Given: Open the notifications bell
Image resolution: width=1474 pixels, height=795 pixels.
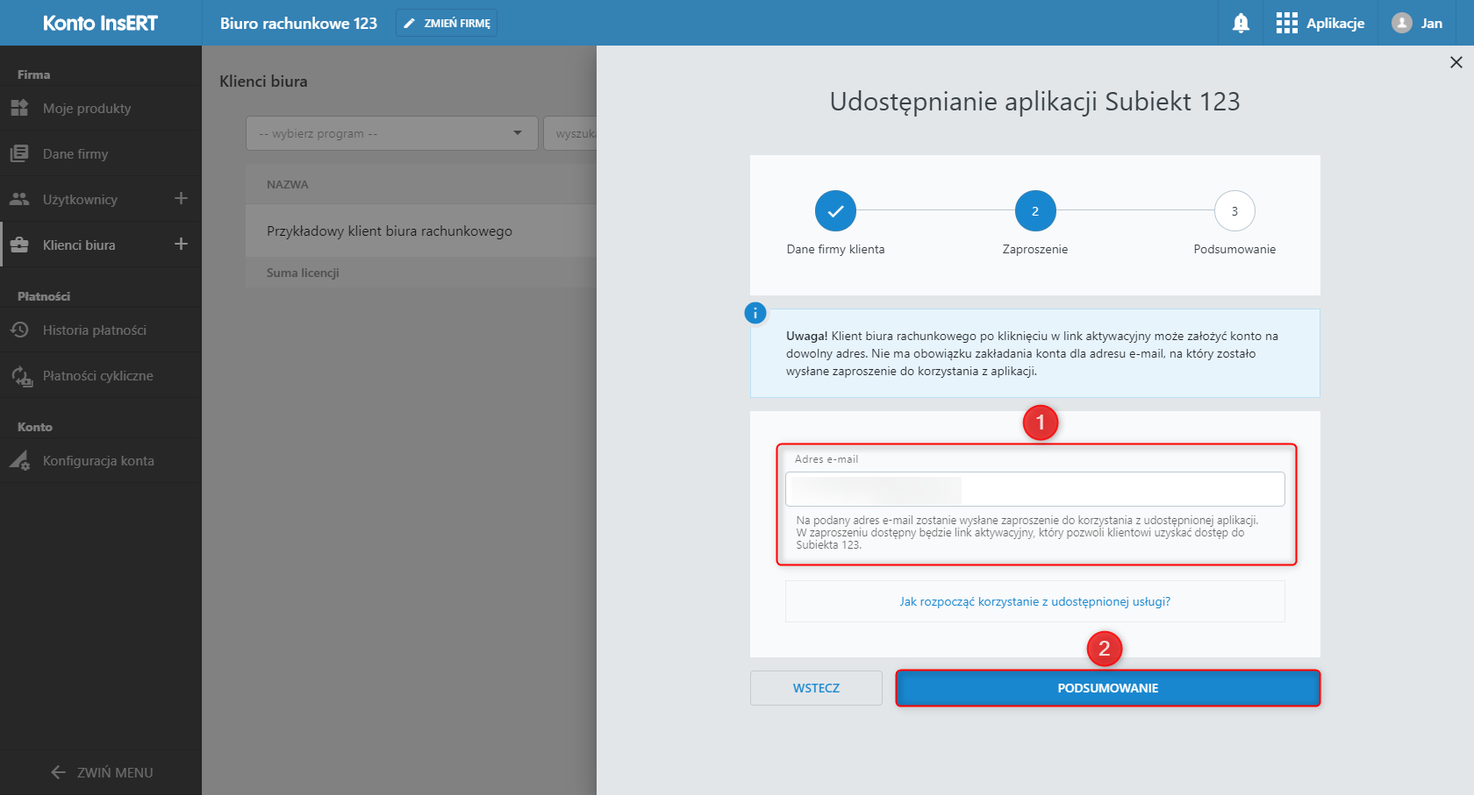Looking at the screenshot, I should 1241,23.
